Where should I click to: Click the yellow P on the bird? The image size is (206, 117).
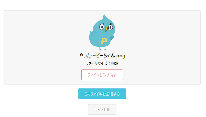(104, 41)
